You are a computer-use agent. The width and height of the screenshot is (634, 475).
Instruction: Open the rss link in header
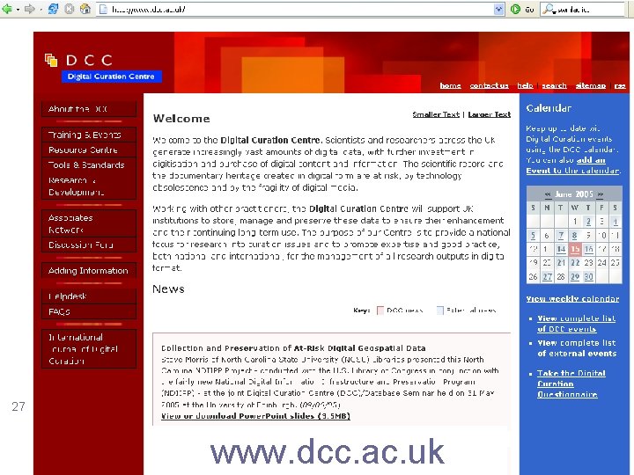620,85
